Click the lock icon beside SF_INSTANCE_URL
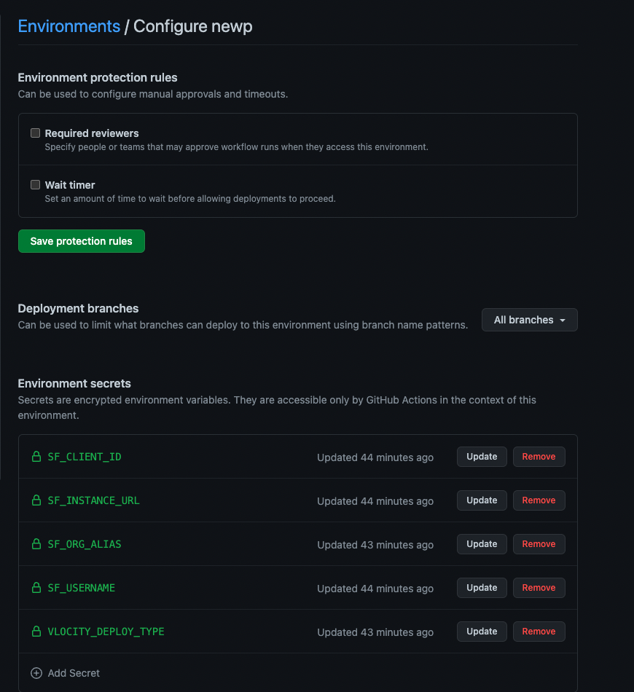The width and height of the screenshot is (634, 692). [x=36, y=500]
